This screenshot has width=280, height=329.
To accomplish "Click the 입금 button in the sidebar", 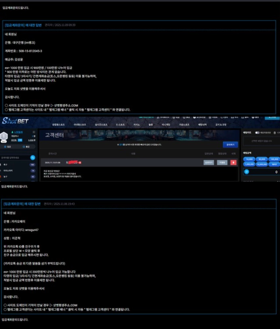I will (9, 147).
